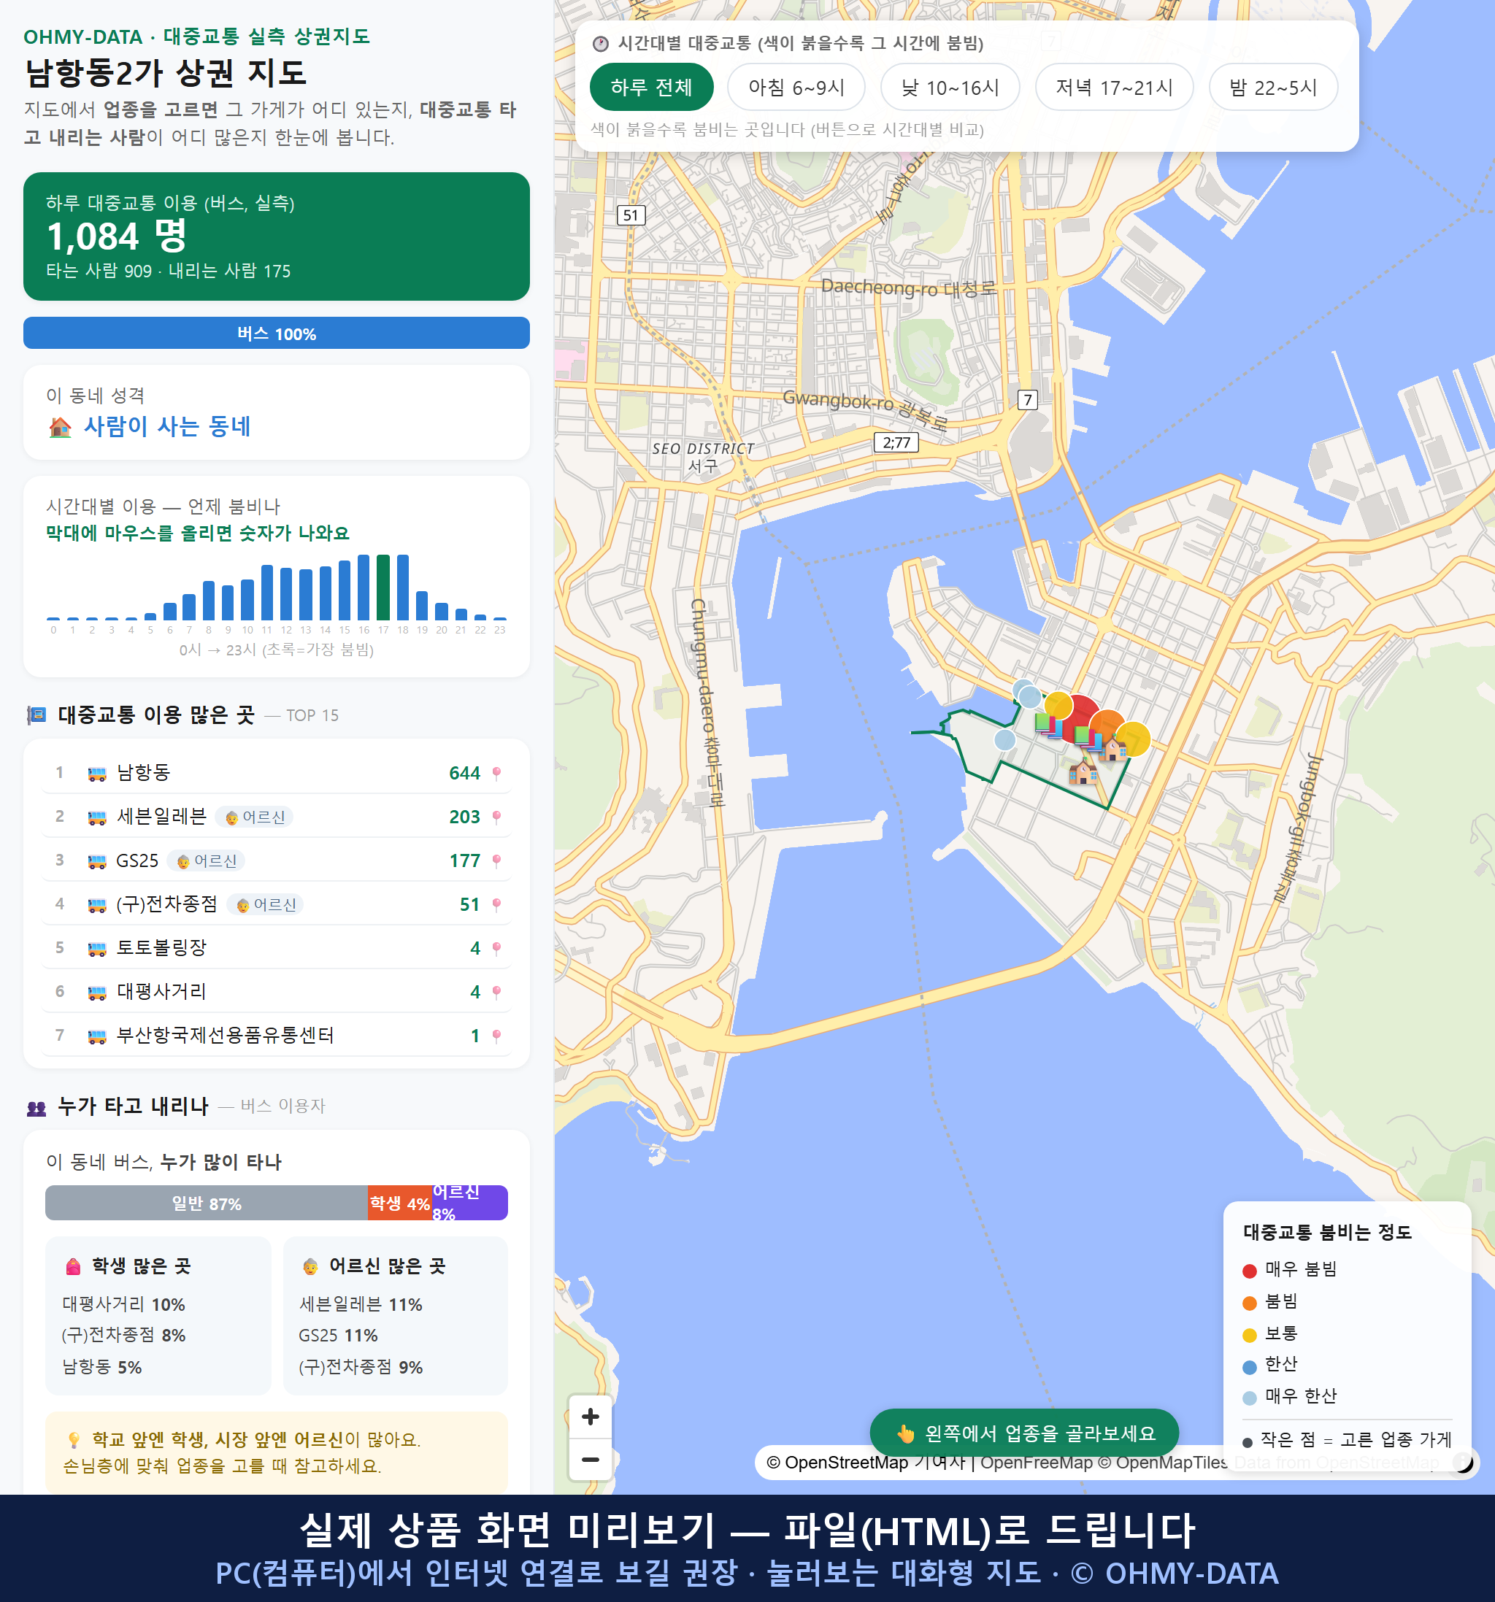Click the lone light-blue circle marker near the waterfront
The width and height of the screenshot is (1495, 1602).
(x=1005, y=739)
